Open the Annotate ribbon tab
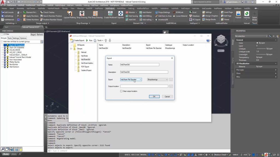This screenshot has height=157, width=280. (20, 8)
